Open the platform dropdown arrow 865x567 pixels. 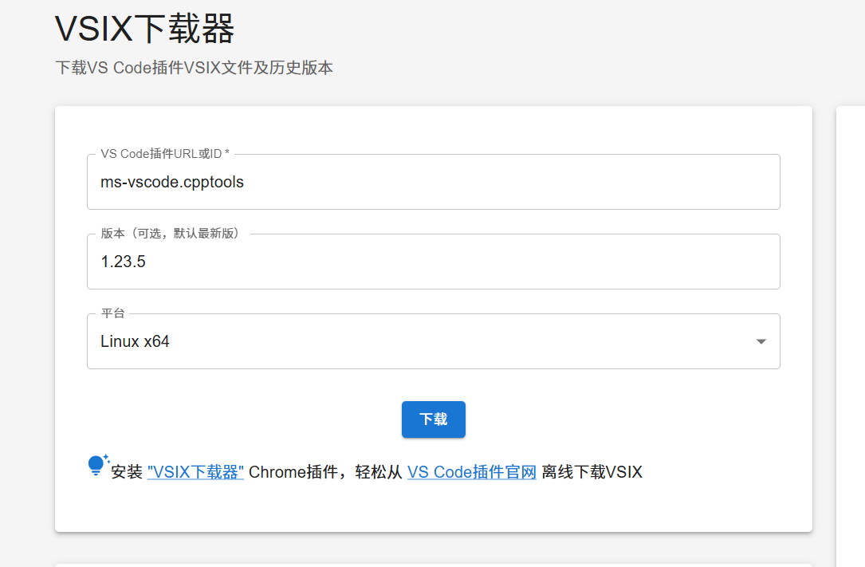[x=761, y=341]
